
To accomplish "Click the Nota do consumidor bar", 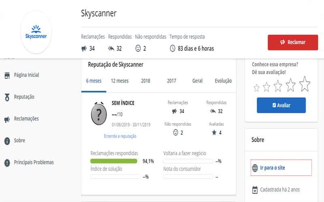I will click(188, 177).
